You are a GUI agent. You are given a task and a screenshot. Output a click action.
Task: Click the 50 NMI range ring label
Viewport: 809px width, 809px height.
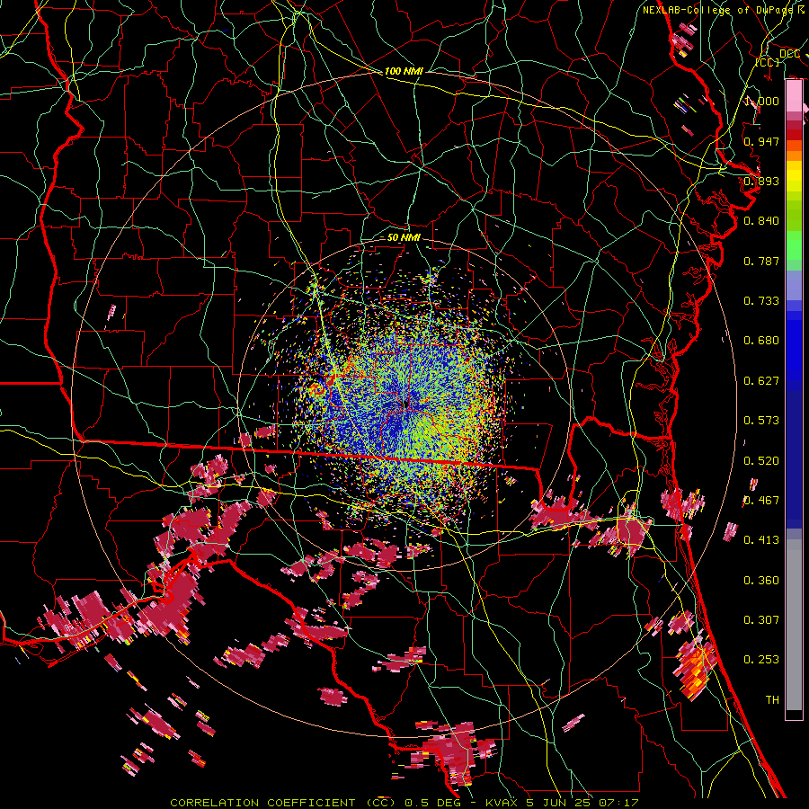click(x=404, y=237)
